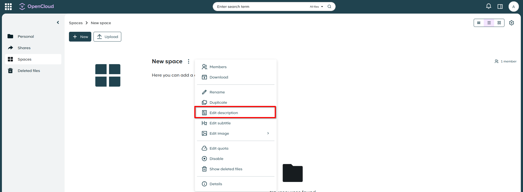Click the New space image thumbnail
523x192 pixels.
pos(108,75)
